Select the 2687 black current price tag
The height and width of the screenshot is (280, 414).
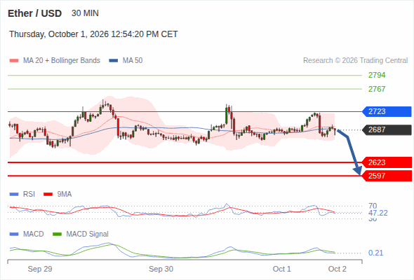click(387, 129)
